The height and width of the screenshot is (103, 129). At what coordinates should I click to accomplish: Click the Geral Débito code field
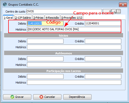pyautogui.click(x=45, y=23)
